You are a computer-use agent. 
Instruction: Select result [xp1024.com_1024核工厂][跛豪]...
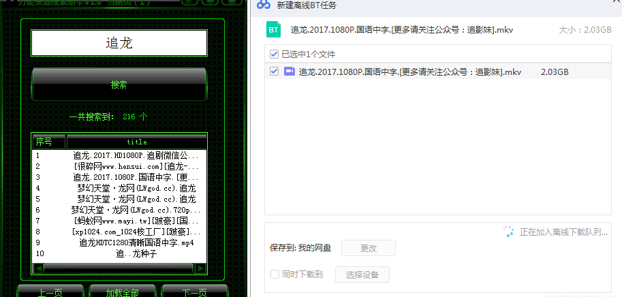click(119, 231)
